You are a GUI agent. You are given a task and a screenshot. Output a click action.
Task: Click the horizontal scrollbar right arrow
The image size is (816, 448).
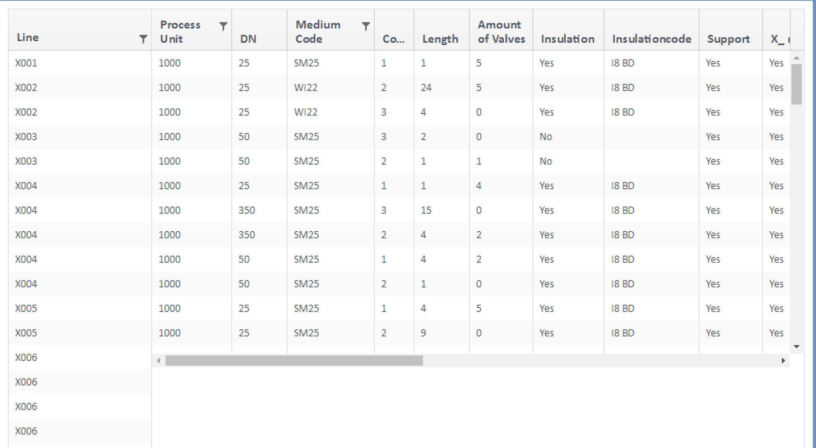(x=783, y=361)
